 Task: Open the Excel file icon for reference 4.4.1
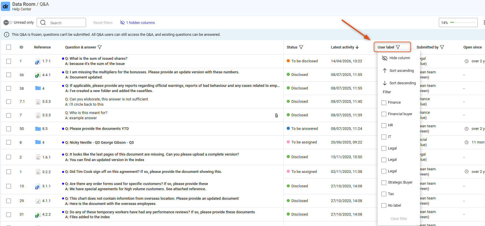[38, 75]
